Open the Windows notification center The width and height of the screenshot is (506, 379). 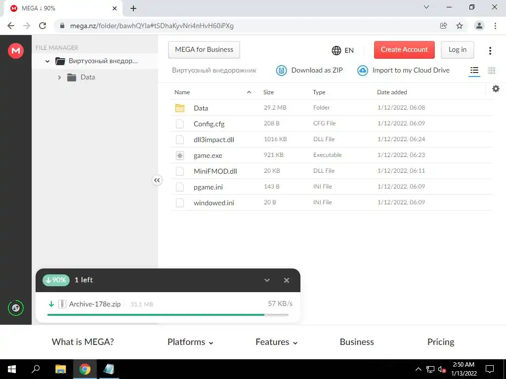pos(490,369)
